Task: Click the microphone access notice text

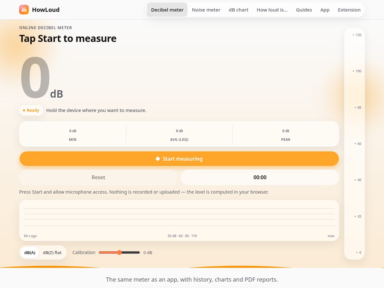Action: 144,192
